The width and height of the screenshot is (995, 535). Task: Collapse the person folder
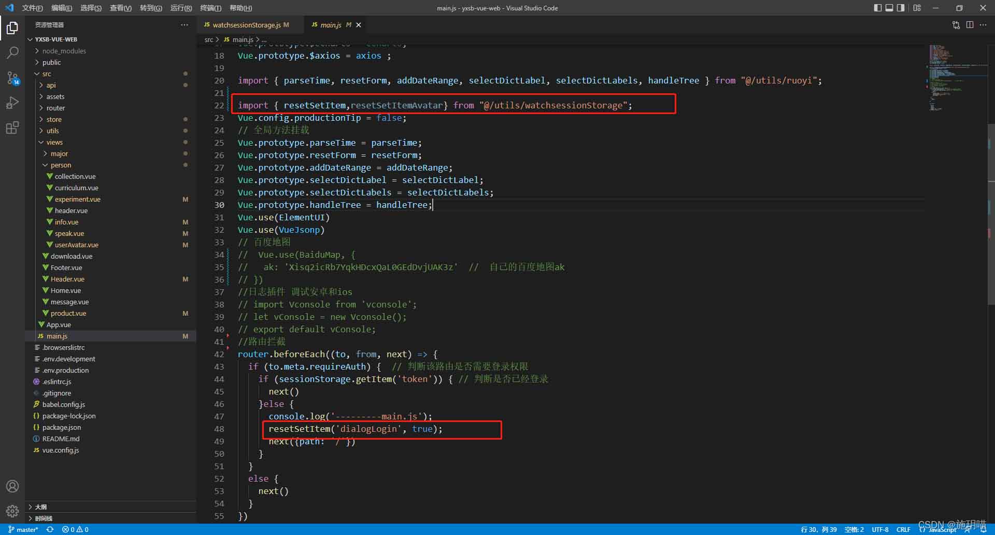61,165
